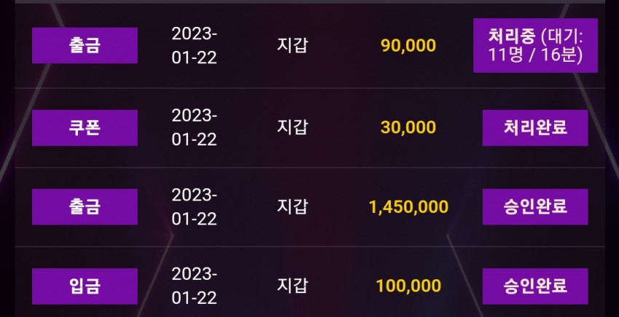This screenshot has height=317, width=619.
Task: Select 지갑 in the 입금 row
Action: 292,286
